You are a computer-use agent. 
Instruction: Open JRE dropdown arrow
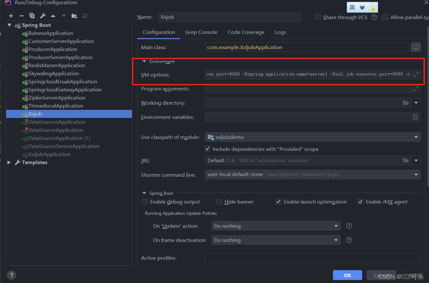coord(416,160)
